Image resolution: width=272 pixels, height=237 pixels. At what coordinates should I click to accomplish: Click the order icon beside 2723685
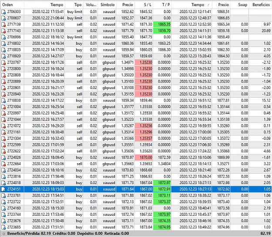(x=3, y=227)
